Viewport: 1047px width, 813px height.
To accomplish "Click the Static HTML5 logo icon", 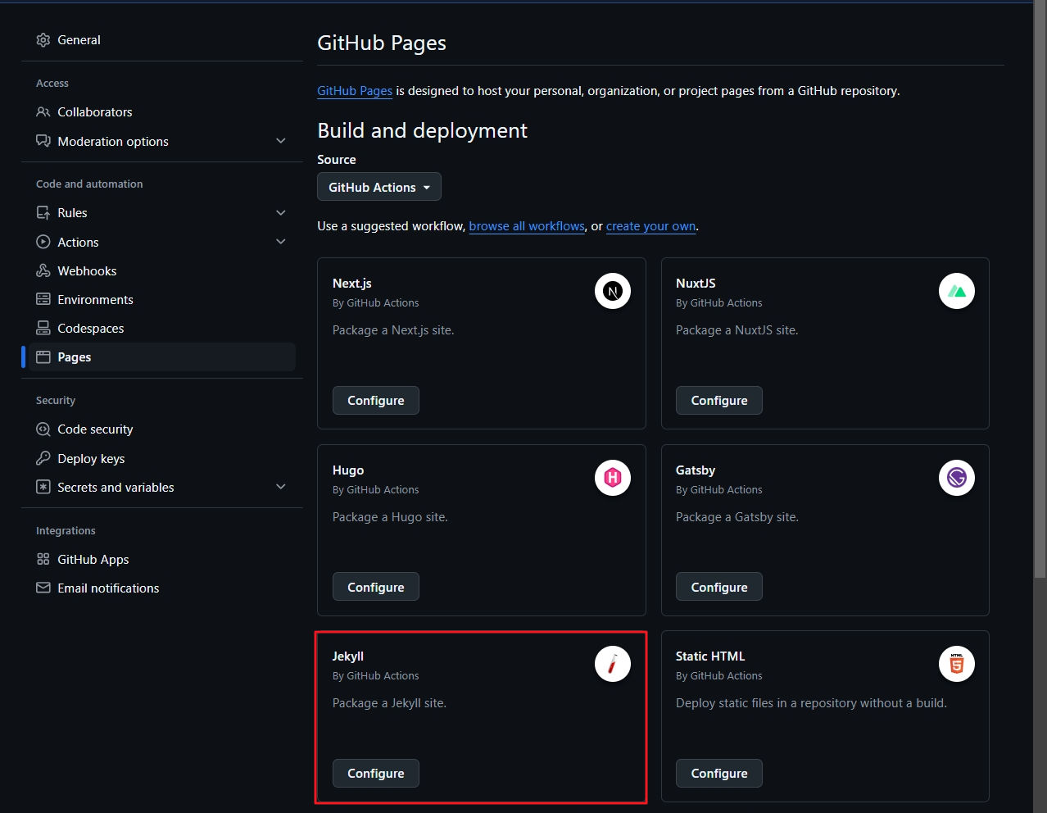I will (957, 664).
